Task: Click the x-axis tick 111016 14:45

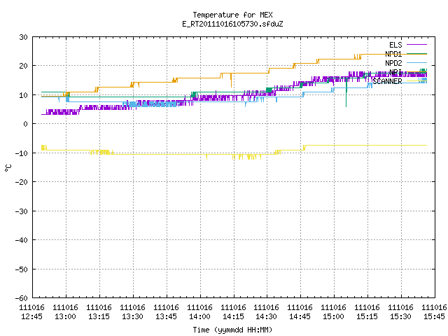Action: tap(300, 312)
